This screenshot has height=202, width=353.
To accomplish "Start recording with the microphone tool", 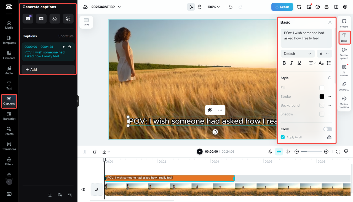I will 270,151.
